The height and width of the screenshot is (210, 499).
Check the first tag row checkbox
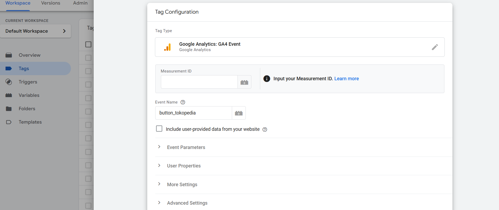(88, 58)
